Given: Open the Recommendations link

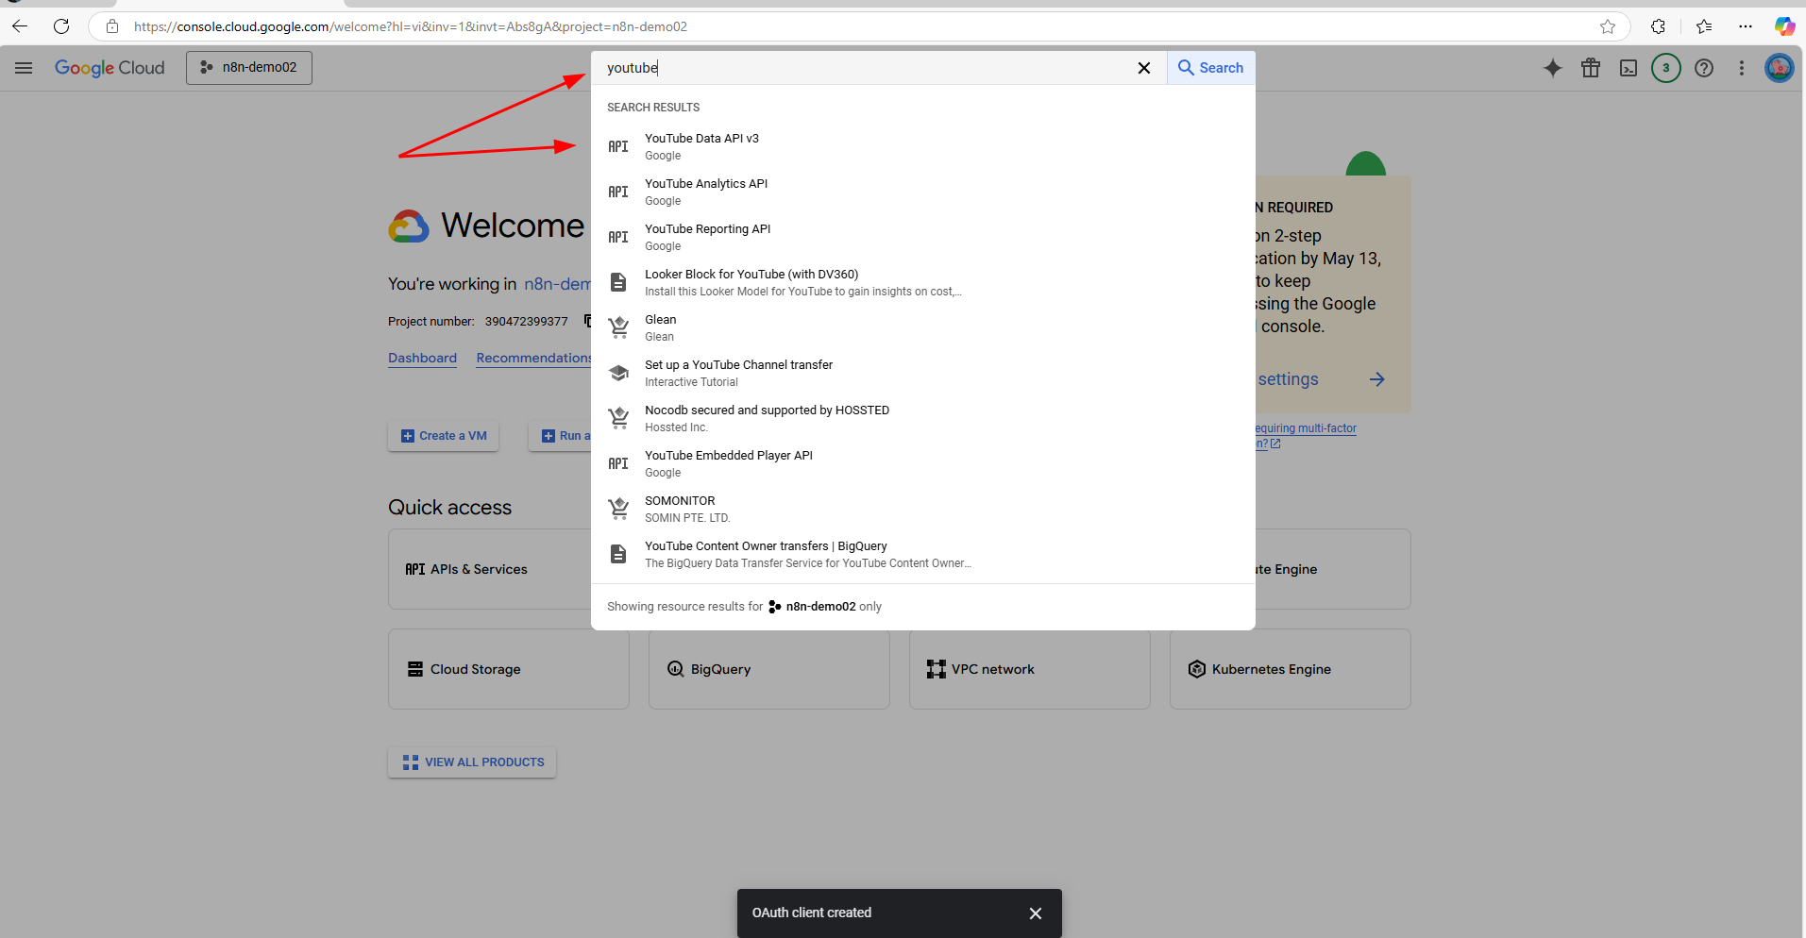Looking at the screenshot, I should click(534, 359).
